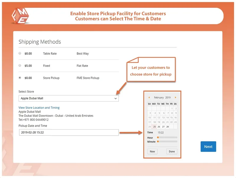Select the Table Rate shipping radio button

[20, 53]
